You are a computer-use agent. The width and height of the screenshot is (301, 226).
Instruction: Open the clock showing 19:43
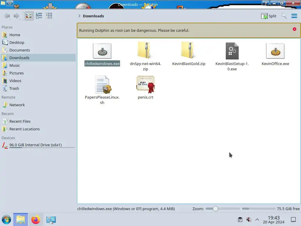pos(274,220)
